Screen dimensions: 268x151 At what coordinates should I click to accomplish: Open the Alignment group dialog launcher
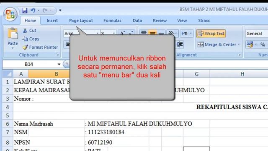point(239,55)
